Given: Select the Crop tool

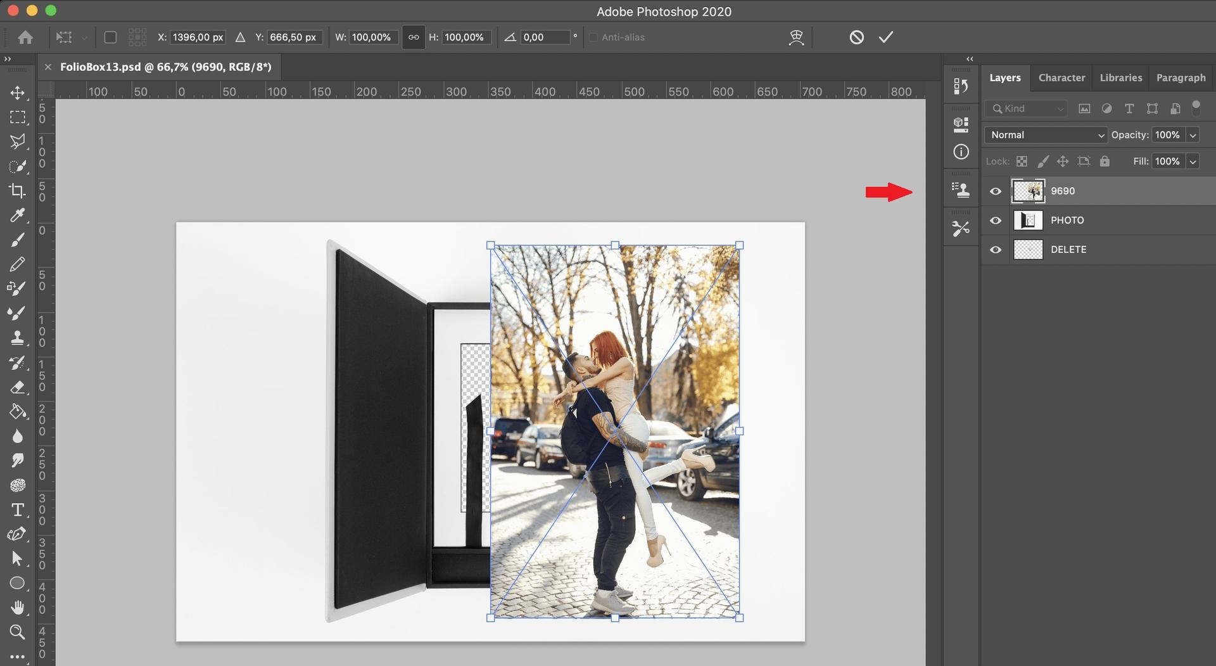Looking at the screenshot, I should click(x=18, y=191).
